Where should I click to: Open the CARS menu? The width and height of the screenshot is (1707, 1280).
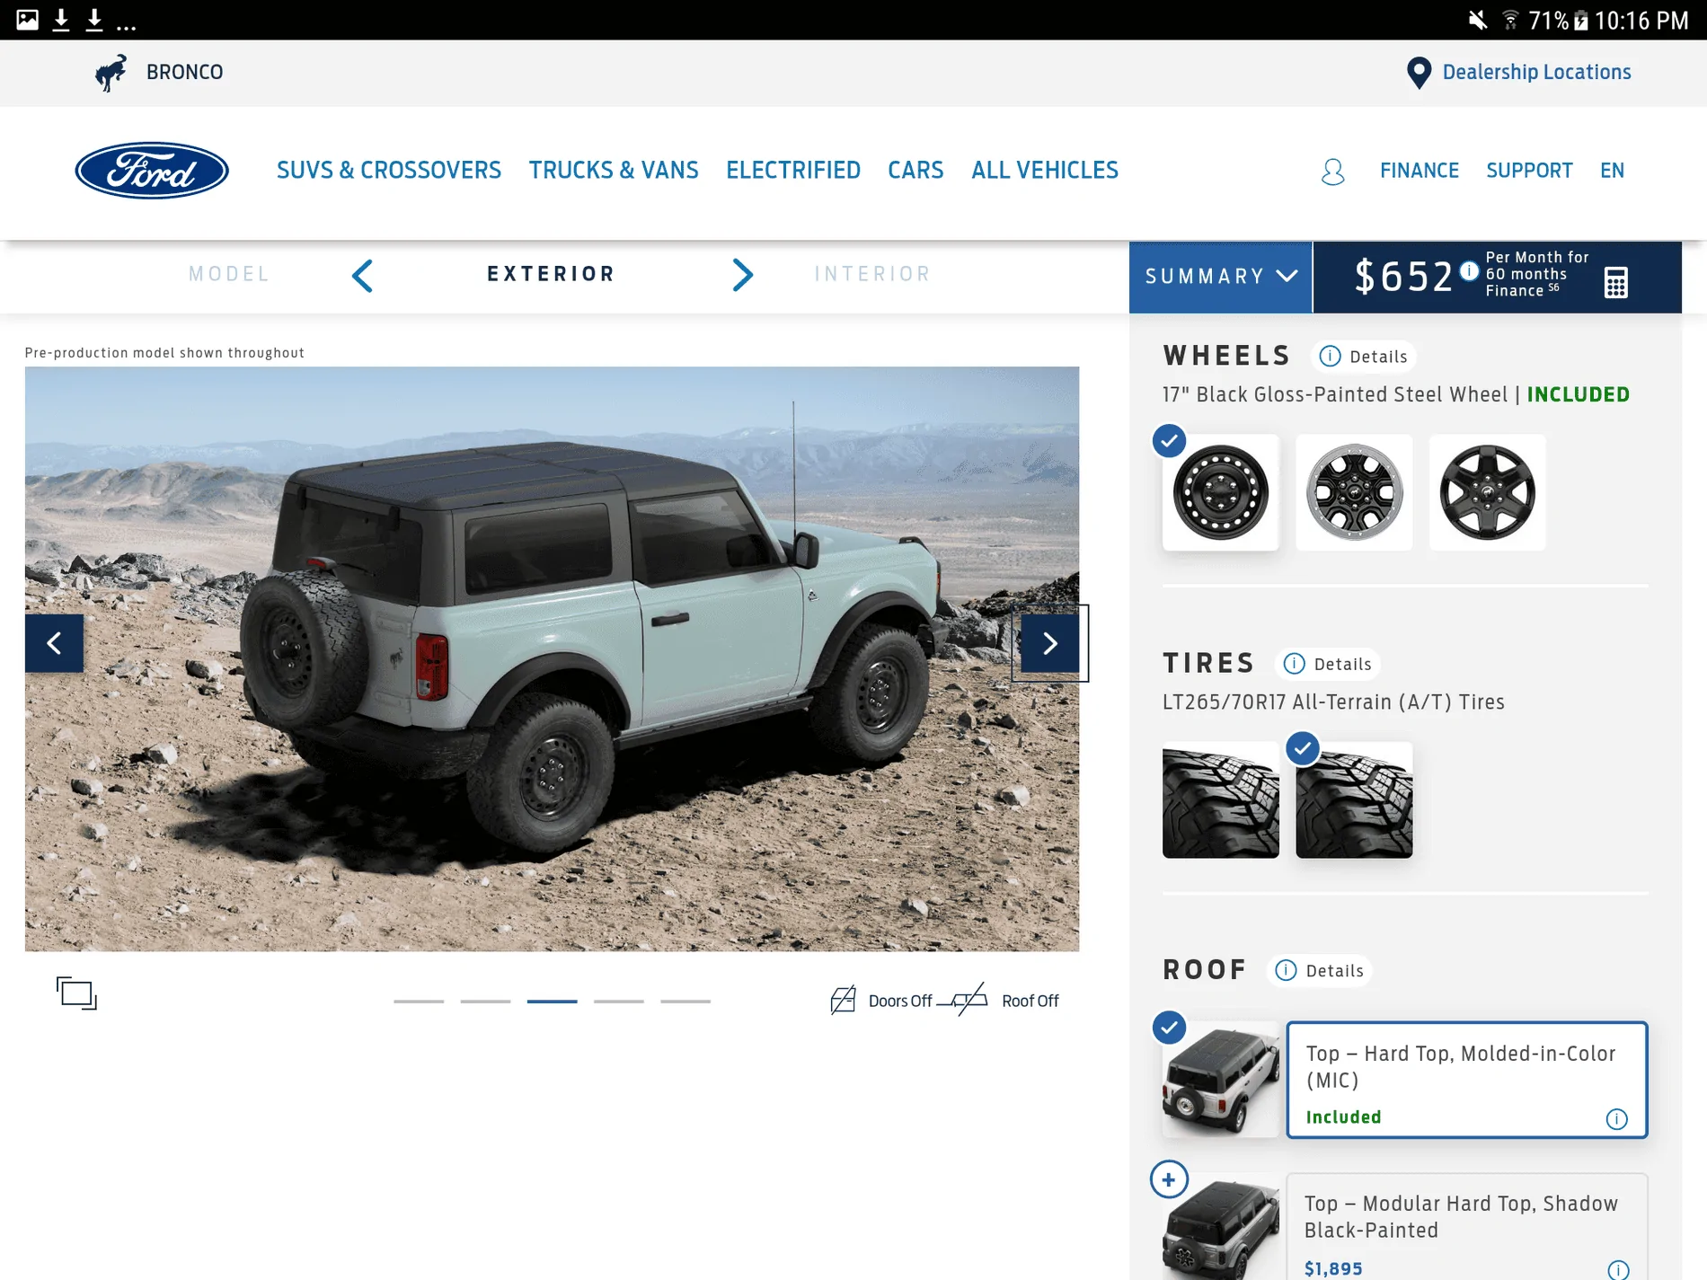[915, 171]
